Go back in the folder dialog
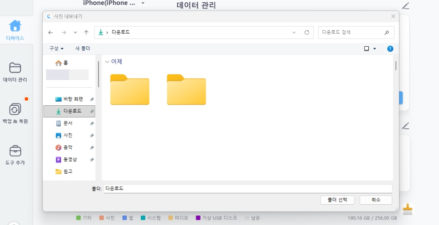Screen dimensions: 439x225 pyautogui.click(x=51, y=32)
